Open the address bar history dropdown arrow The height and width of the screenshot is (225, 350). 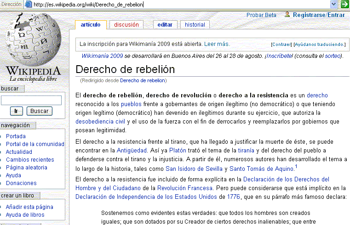[x=334, y=4]
